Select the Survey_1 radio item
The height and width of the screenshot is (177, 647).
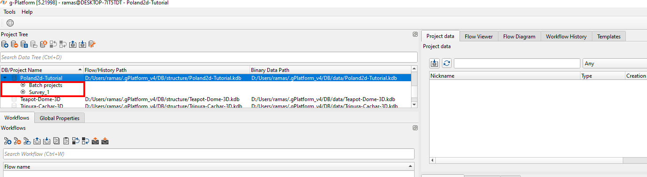tap(23, 92)
